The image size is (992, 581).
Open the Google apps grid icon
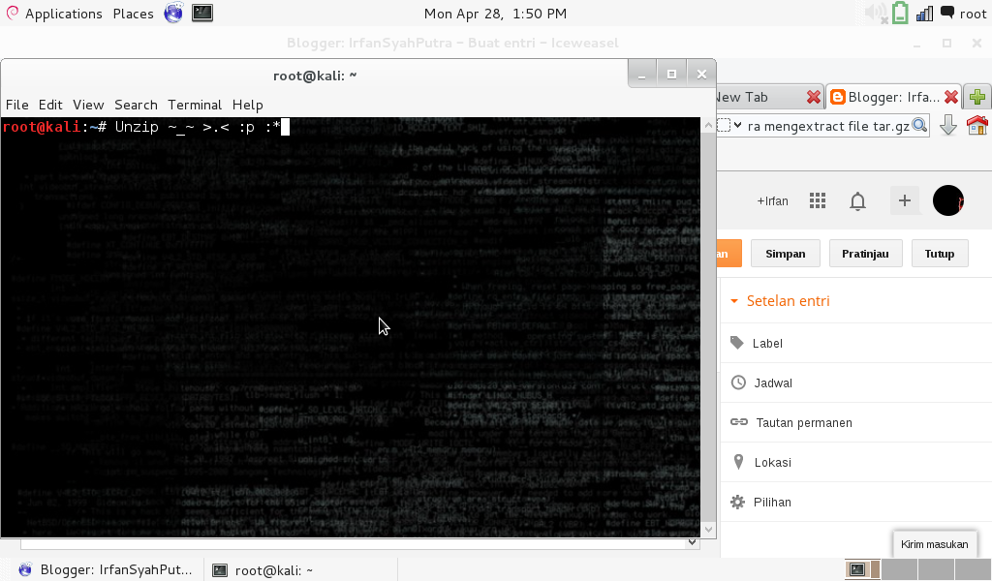pos(817,200)
